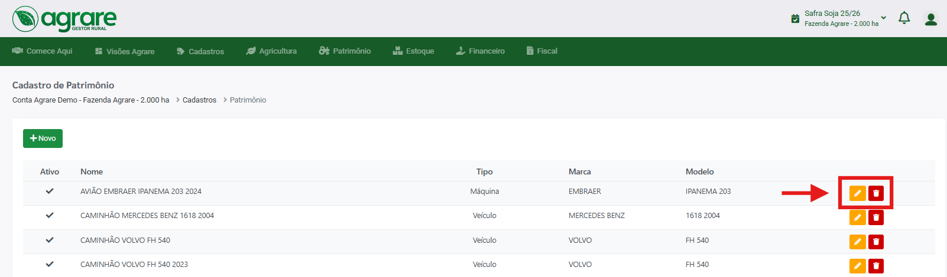The width and height of the screenshot is (947, 277).
Task: Sort by the Nome column header
Action: [92, 172]
